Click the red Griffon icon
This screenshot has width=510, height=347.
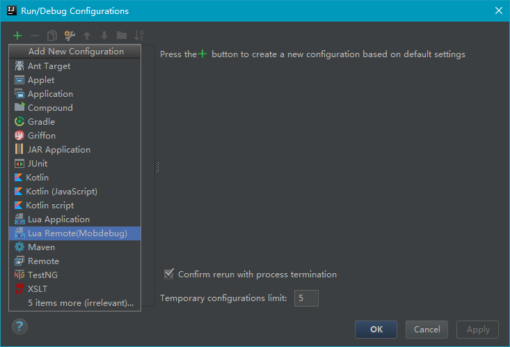[19, 135]
